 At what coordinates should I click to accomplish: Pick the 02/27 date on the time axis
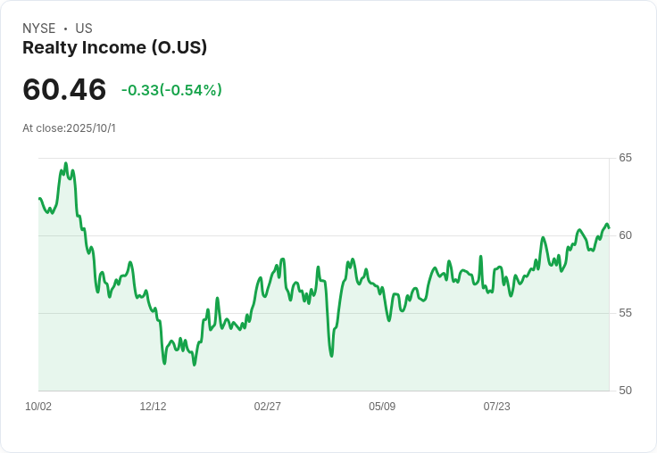click(x=268, y=407)
